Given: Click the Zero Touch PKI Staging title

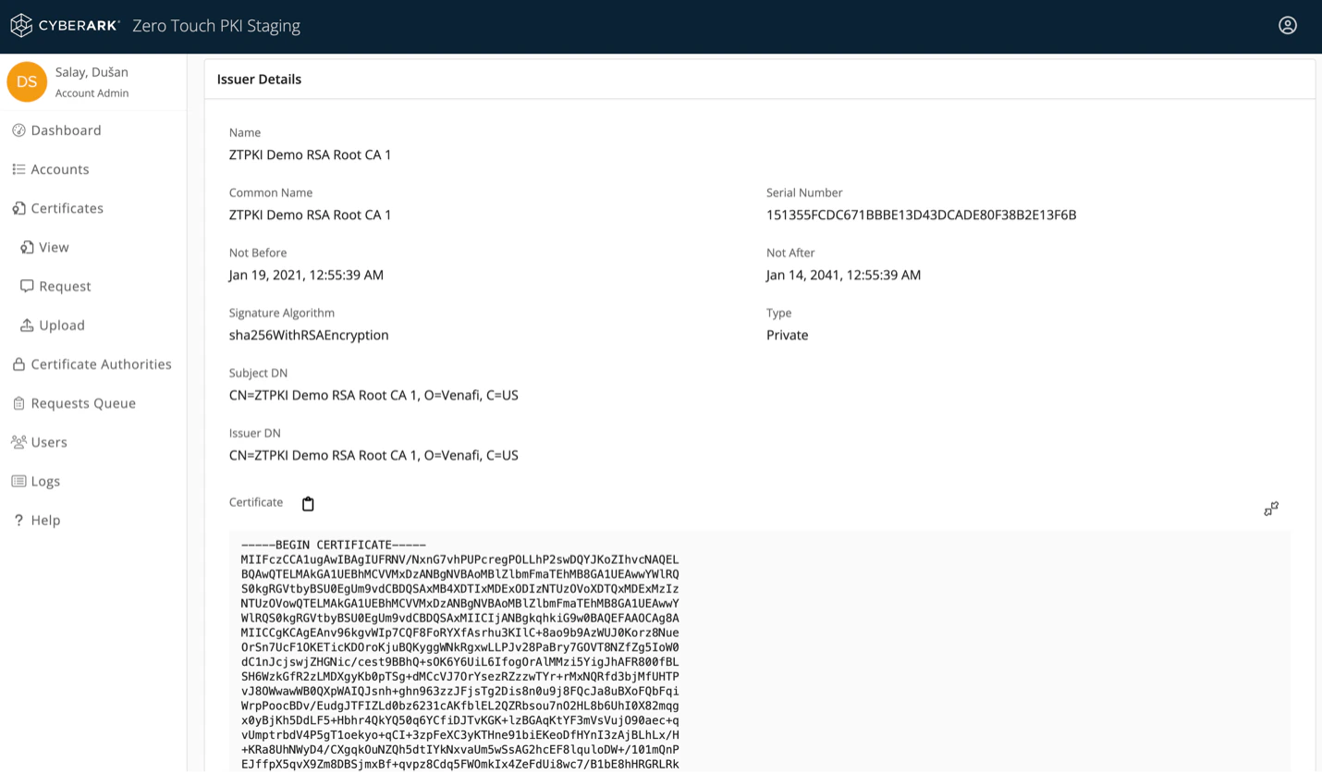Looking at the screenshot, I should (x=216, y=26).
